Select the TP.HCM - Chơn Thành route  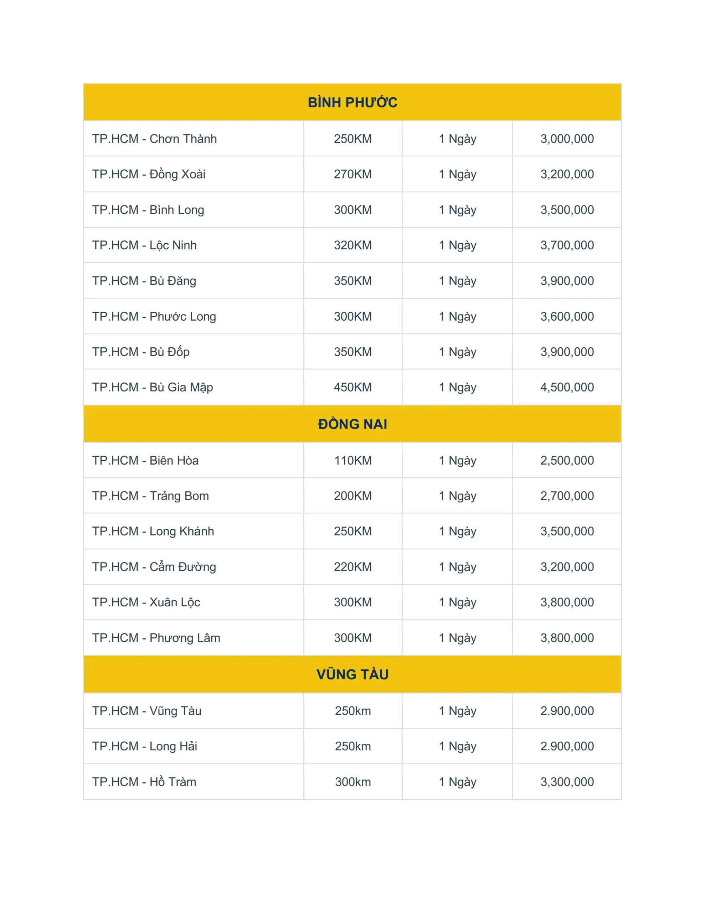coord(154,139)
